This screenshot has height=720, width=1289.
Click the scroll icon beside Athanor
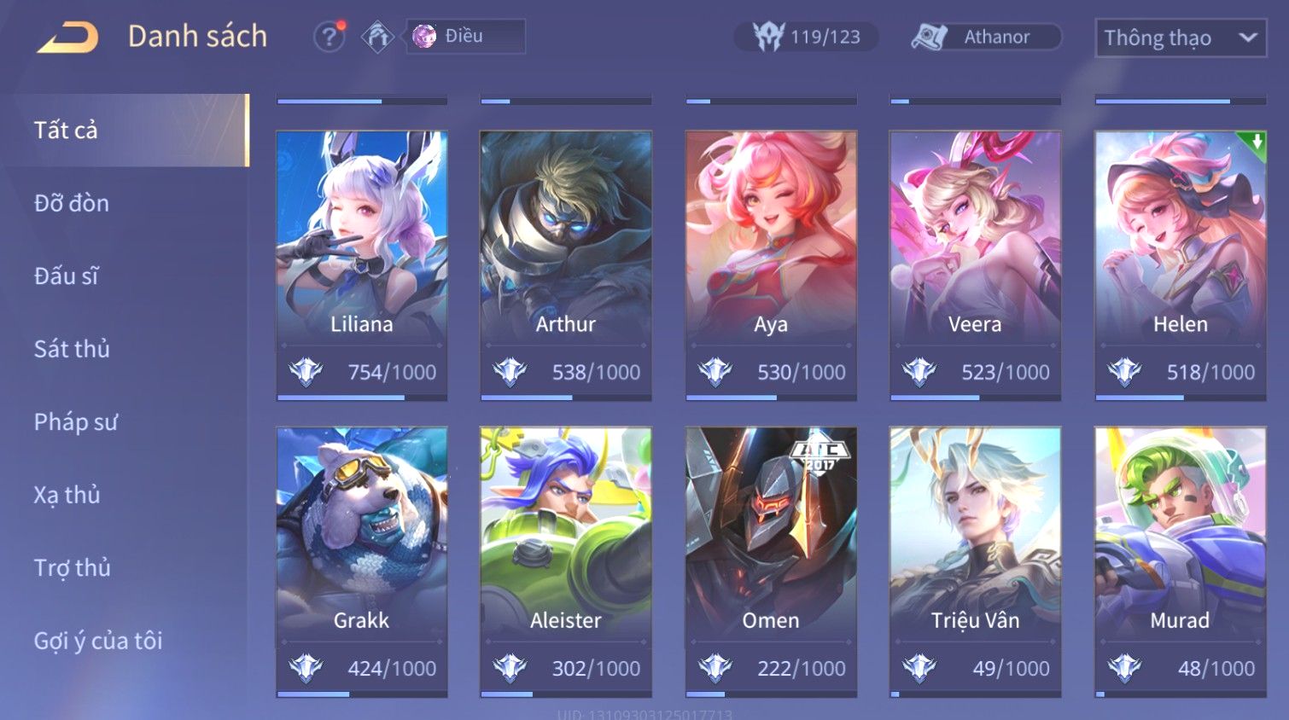click(930, 37)
